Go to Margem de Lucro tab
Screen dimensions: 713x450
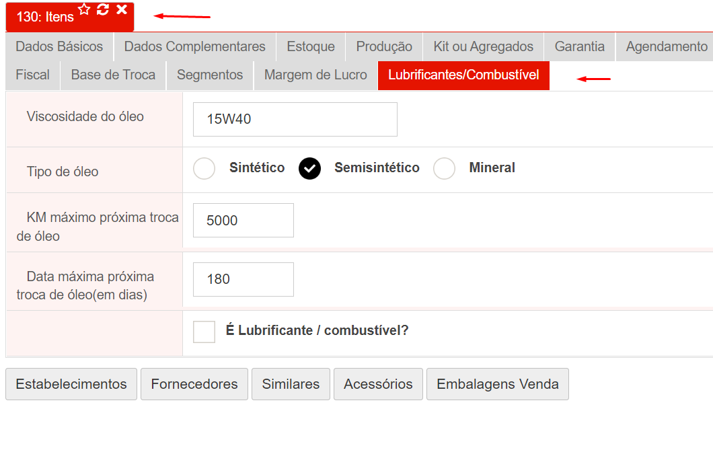[315, 75]
